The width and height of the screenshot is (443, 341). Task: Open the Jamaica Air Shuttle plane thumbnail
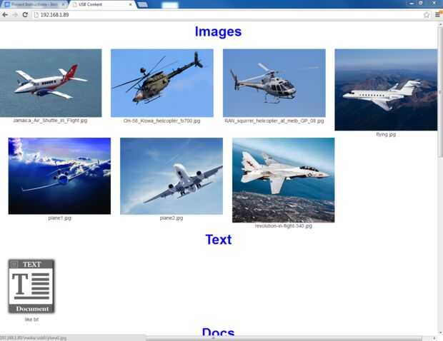pos(51,83)
